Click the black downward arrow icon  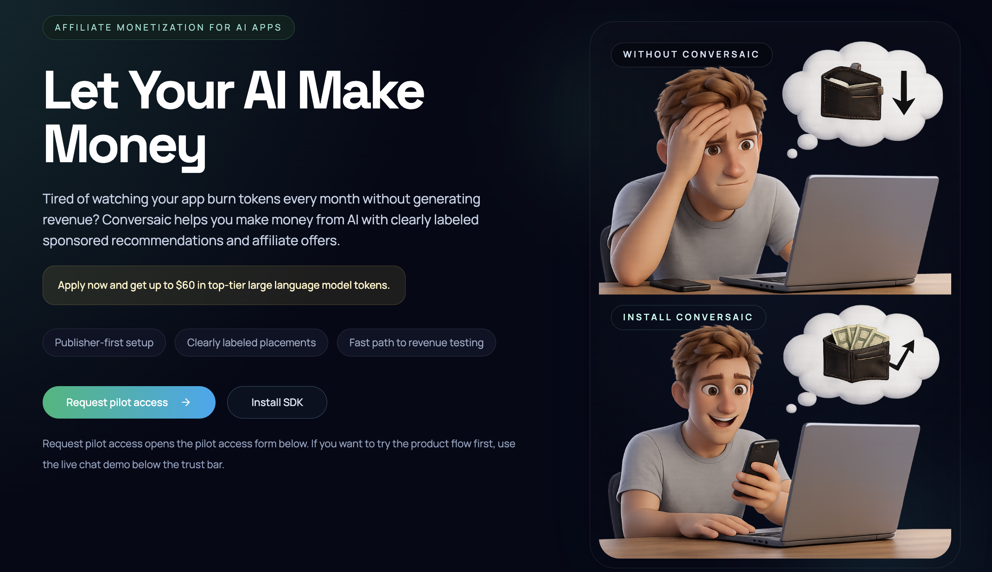tap(904, 92)
